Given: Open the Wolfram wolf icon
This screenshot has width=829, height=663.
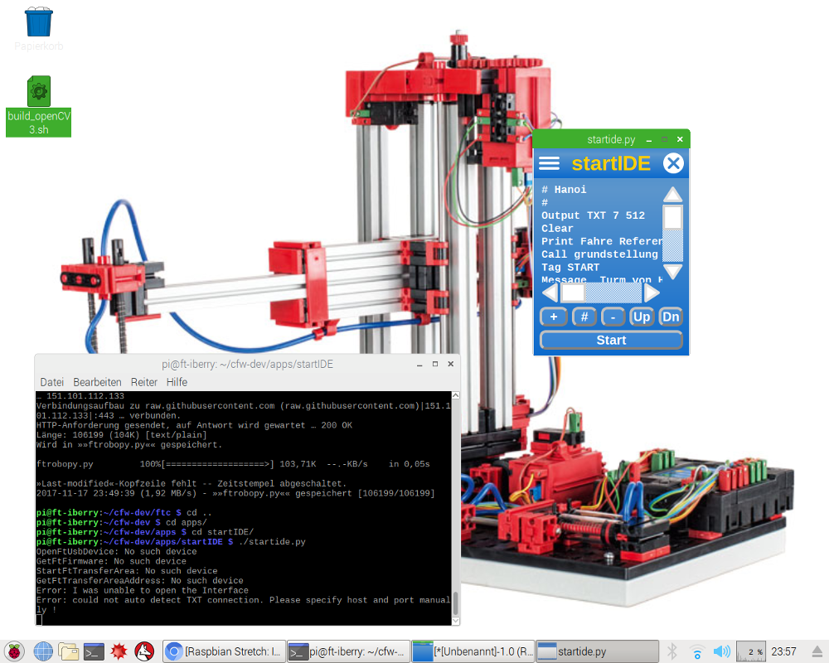Looking at the screenshot, I should click(x=144, y=651).
